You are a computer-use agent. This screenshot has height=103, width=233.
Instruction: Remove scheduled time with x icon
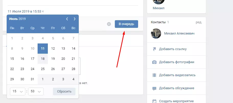tap(43, 12)
